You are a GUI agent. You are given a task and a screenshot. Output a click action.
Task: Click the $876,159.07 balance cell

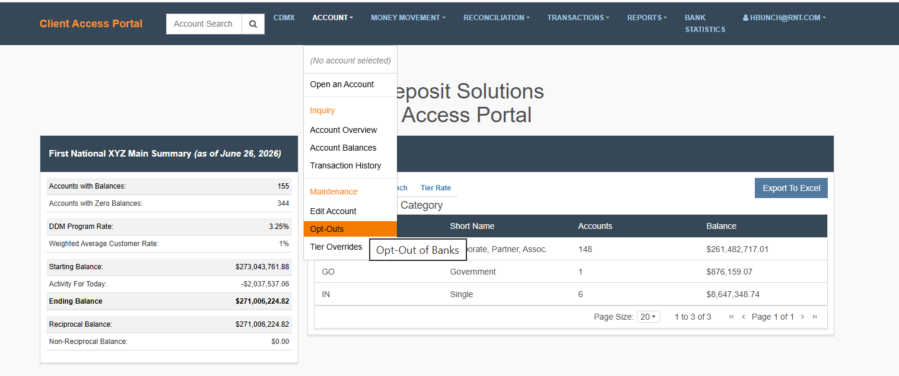coord(729,272)
